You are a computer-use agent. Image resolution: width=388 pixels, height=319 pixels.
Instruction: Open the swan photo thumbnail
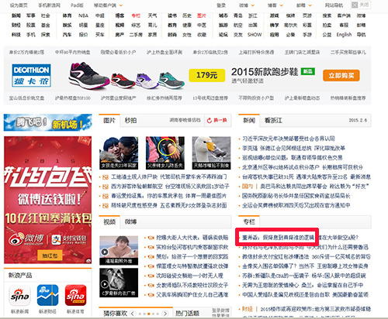click(x=211, y=153)
